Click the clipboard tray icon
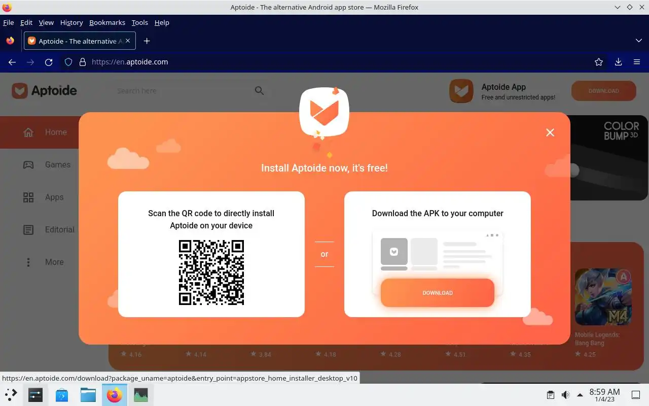Viewport: 649px width, 406px height. [551, 395]
